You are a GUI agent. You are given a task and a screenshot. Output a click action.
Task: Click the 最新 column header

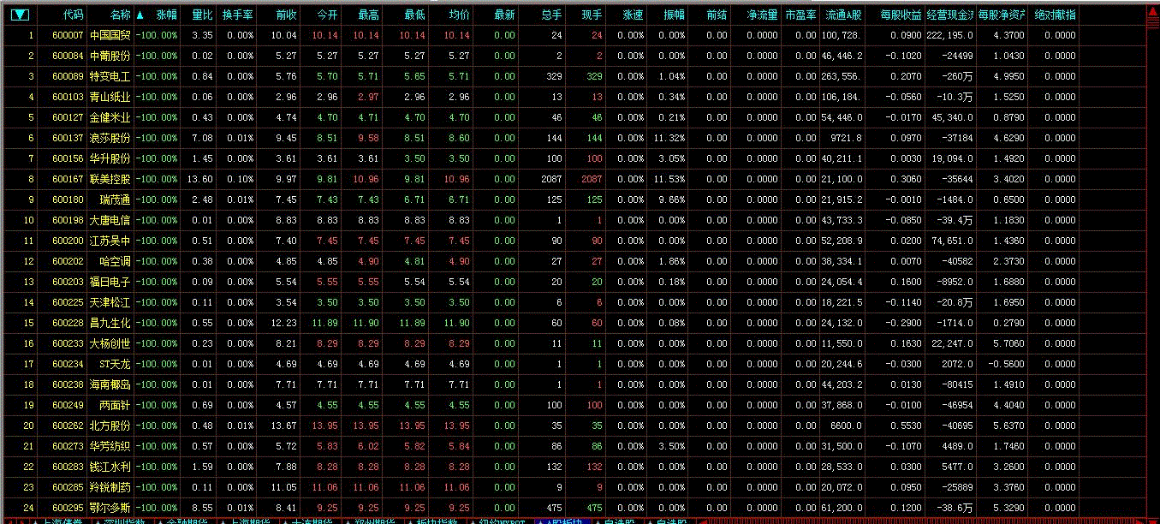coord(504,15)
